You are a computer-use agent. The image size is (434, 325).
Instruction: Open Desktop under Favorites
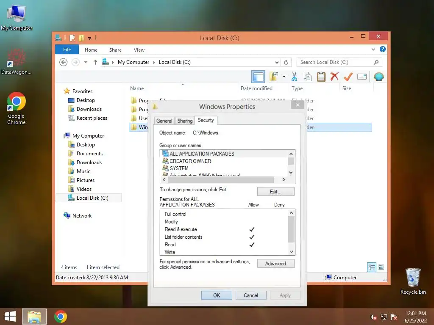tap(86, 100)
